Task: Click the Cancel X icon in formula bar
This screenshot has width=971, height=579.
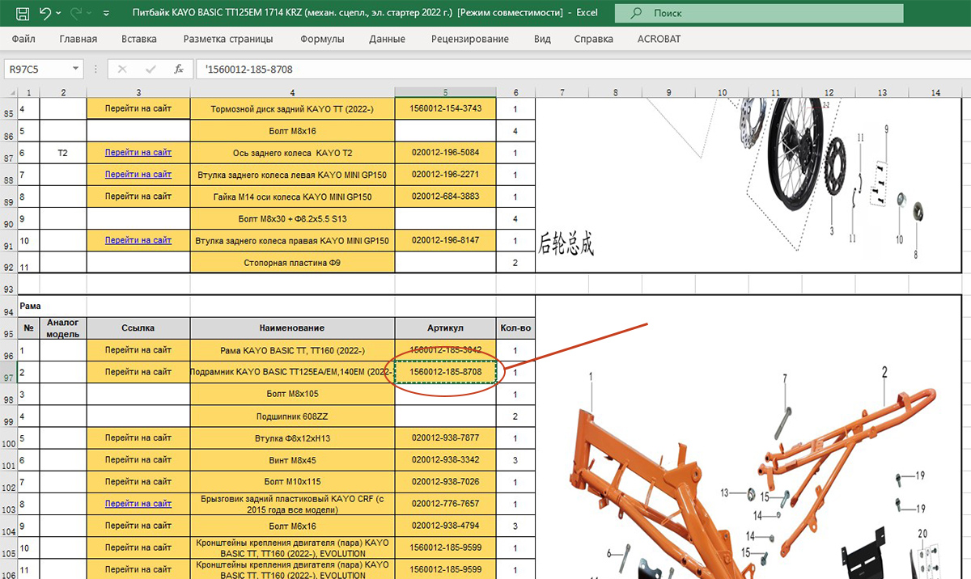Action: (122, 70)
